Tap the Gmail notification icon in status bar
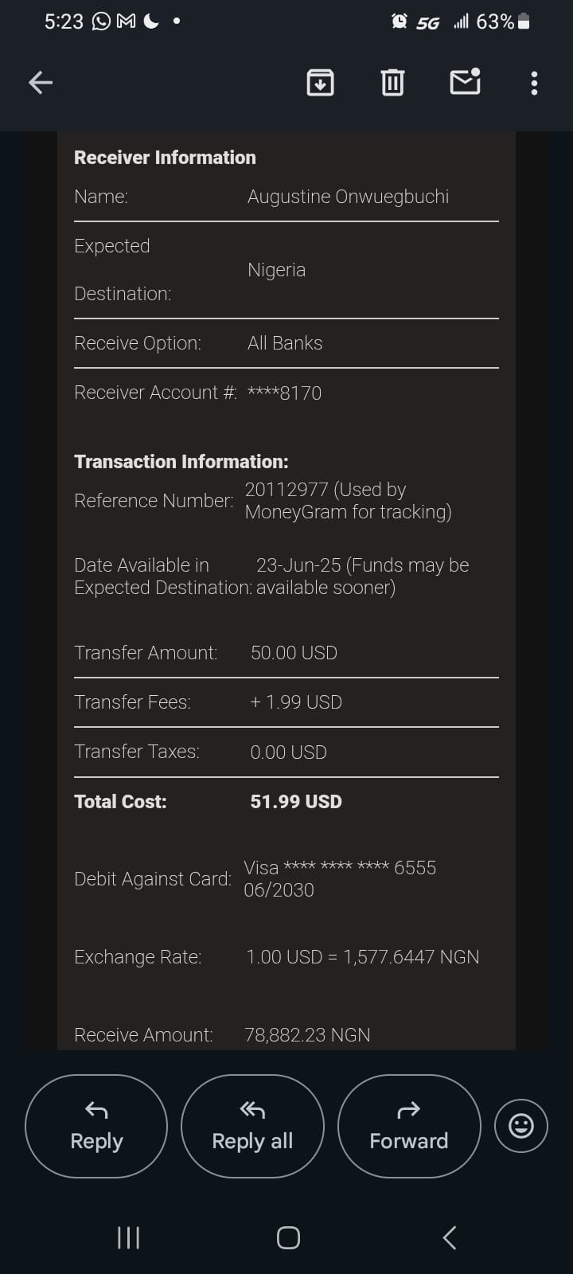The width and height of the screenshot is (573, 1274). (126, 21)
